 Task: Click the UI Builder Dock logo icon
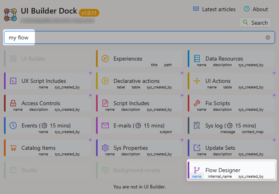[x=10, y=14]
